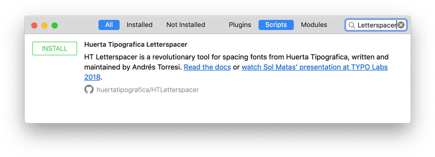The image size is (435, 157).
Task: Open huertatipografica/HTLetterspacer repository link
Action: coord(147,90)
